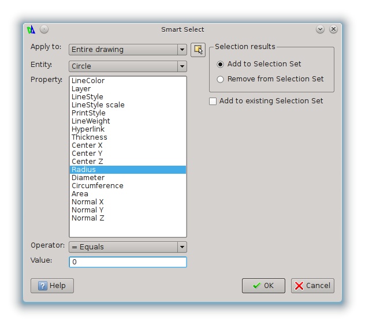Open the Apply to dropdown
365x325 pixels.
[128, 50]
